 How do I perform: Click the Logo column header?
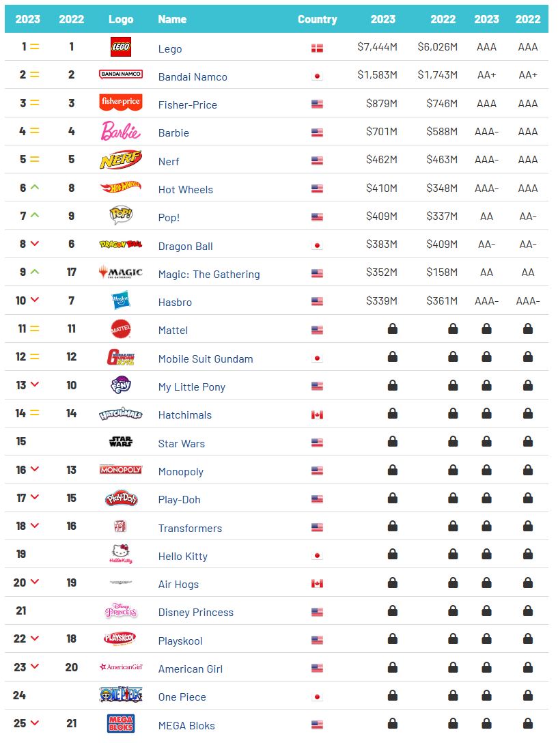point(121,19)
